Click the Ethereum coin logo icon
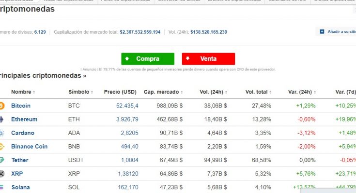This screenshot has width=356, height=193. click(1, 119)
